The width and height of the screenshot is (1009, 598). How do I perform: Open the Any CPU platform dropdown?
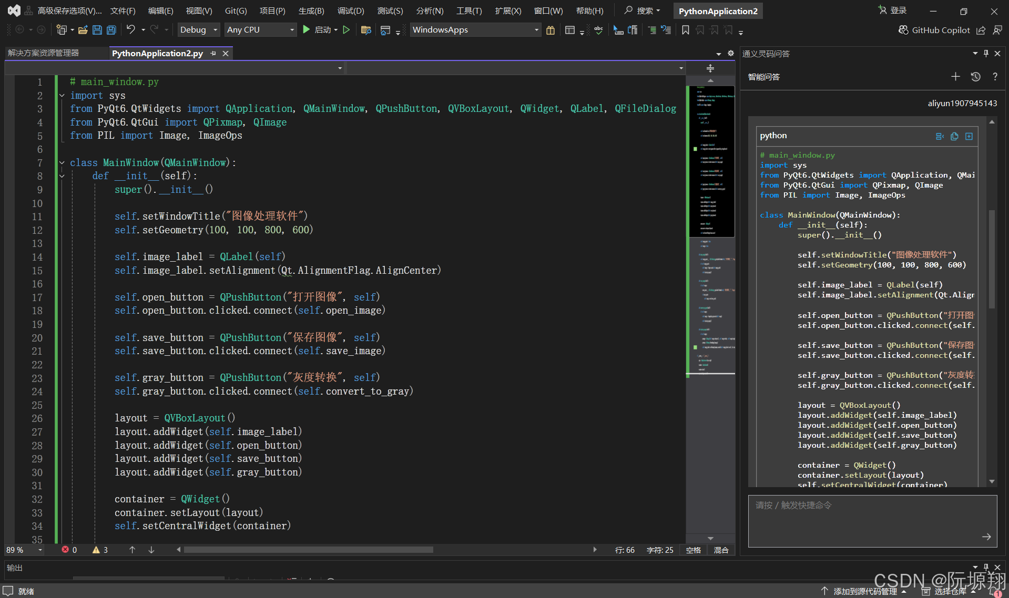tap(261, 30)
